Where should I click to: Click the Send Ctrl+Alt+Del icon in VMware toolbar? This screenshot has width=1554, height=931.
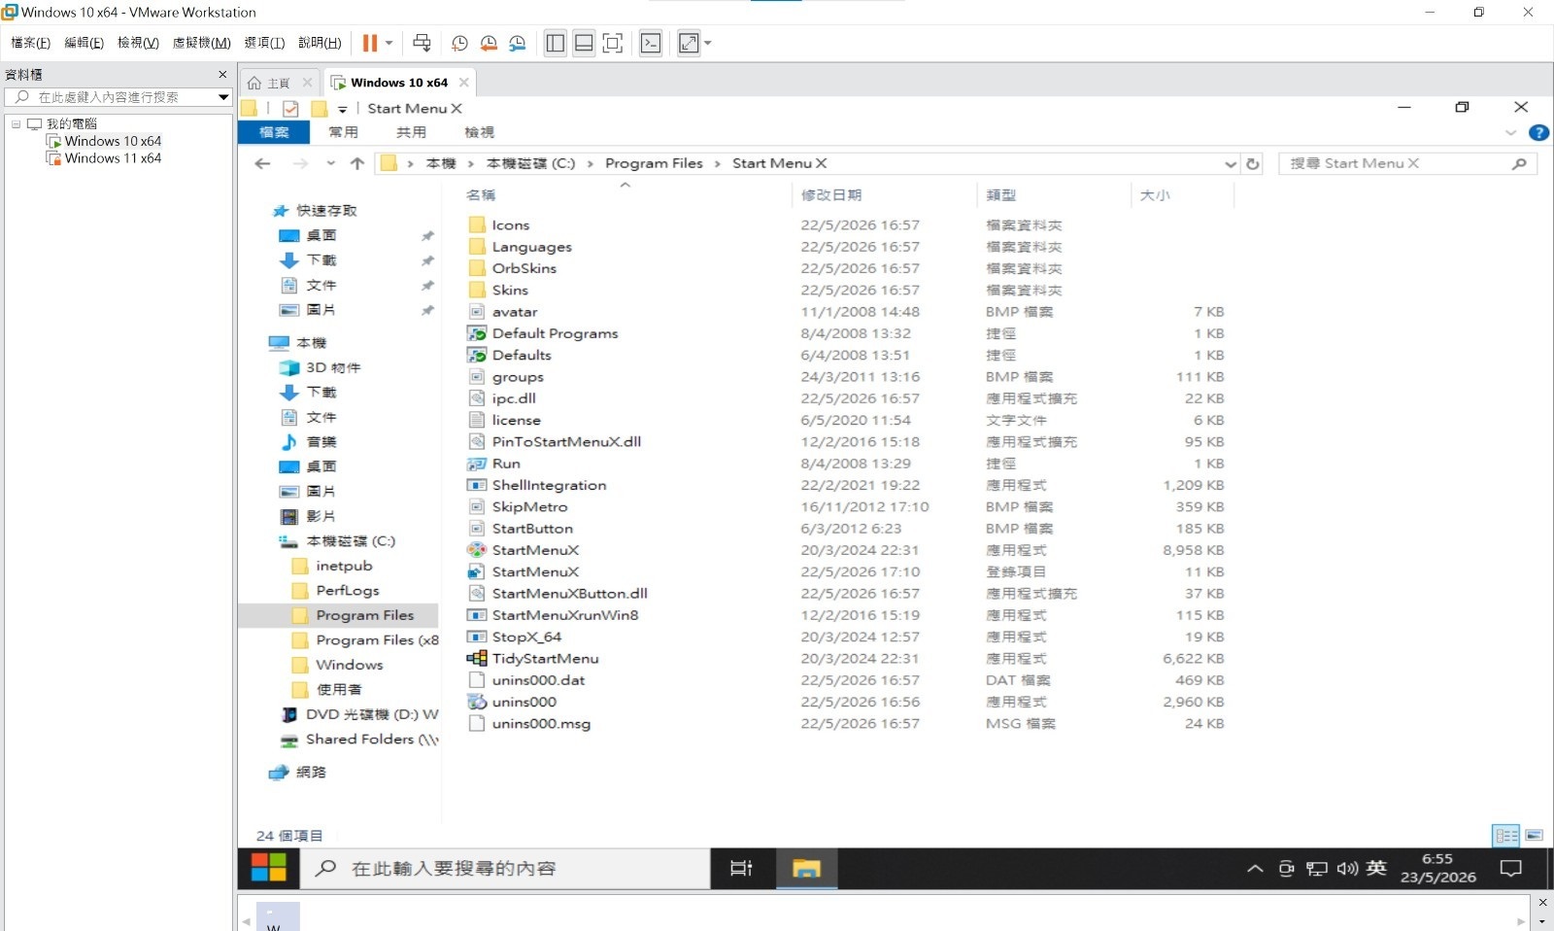[x=422, y=43]
